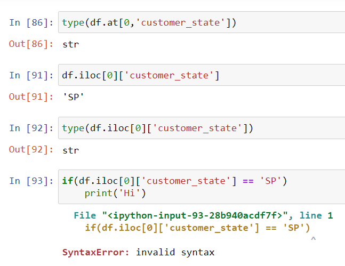This screenshot has height=266, width=345.
Task: Click the caret marker under the error line
Action: [313, 239]
